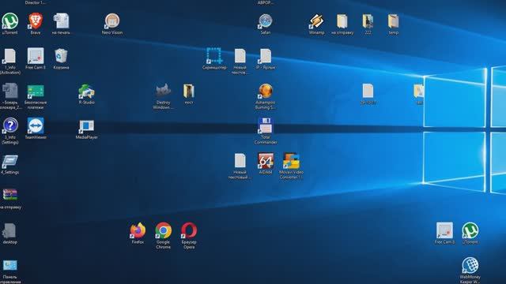Launch the Brave browser shortcut
The width and height of the screenshot is (506, 284).
click(36, 21)
